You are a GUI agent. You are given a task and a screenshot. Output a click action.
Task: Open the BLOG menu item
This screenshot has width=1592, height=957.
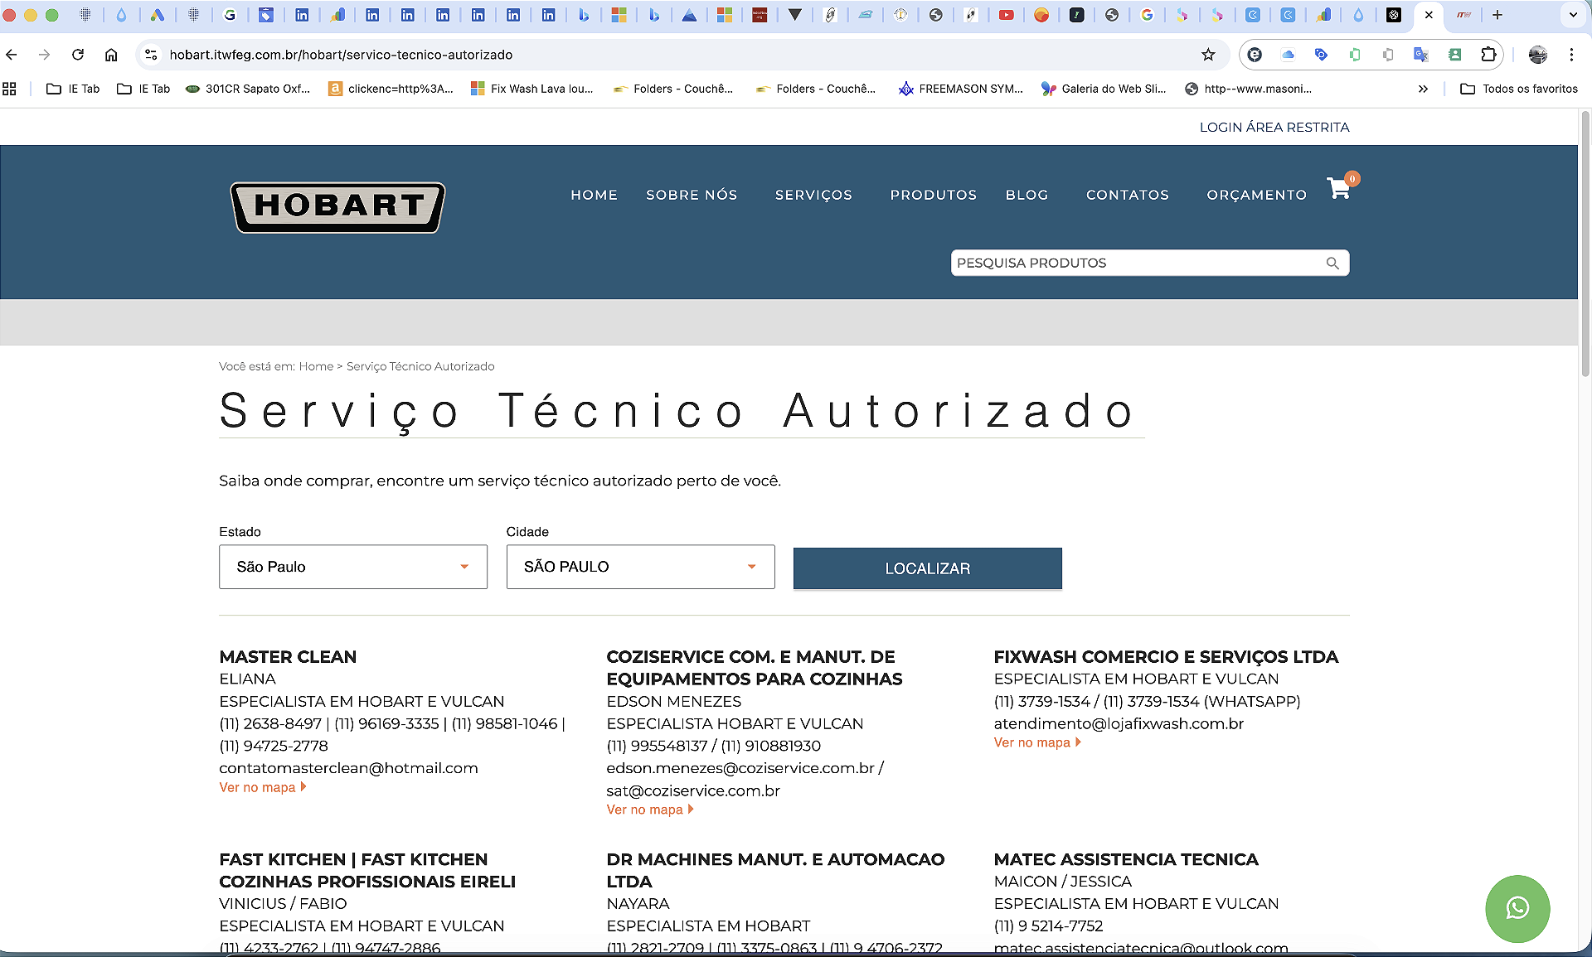click(1027, 195)
